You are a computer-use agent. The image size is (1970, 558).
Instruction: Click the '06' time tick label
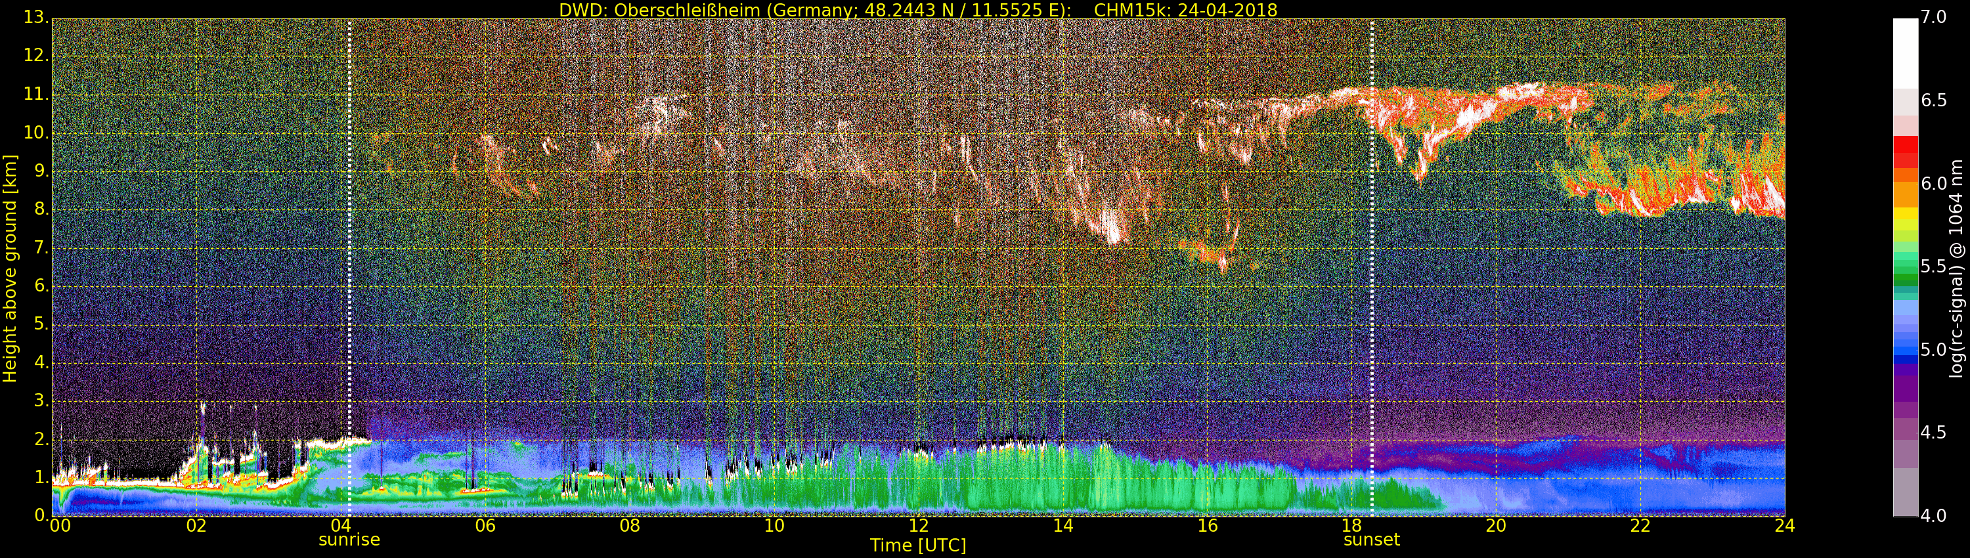coord(485,526)
